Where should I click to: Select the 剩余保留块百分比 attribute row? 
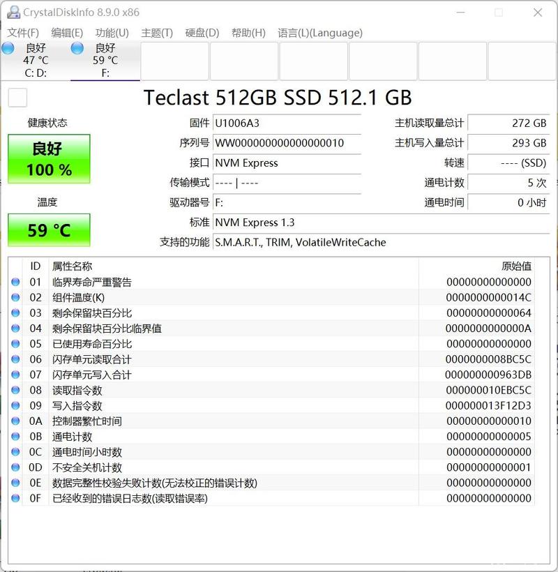tap(271, 313)
